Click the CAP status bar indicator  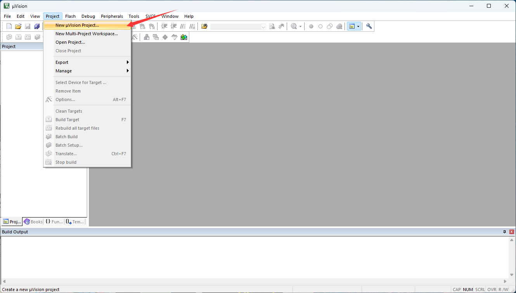click(457, 290)
